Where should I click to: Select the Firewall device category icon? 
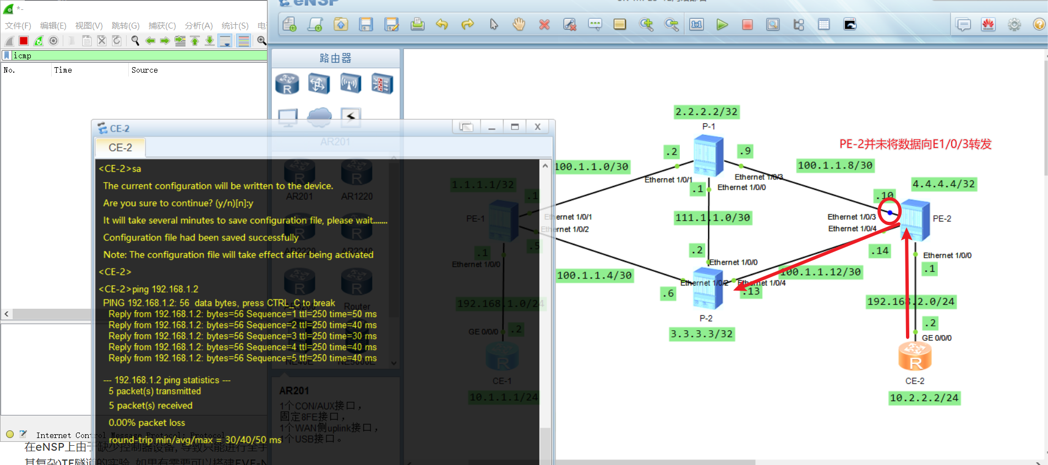(382, 84)
